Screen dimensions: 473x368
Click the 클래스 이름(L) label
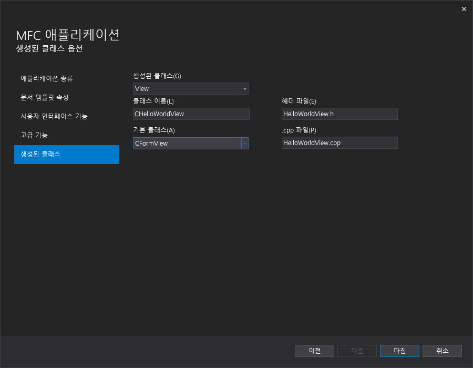[153, 101]
